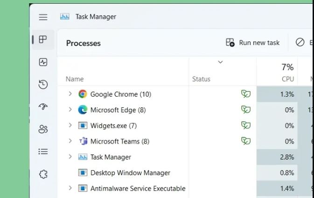Click the 1.4% CPU value for Antimalware
314x198 pixels.
point(287,188)
